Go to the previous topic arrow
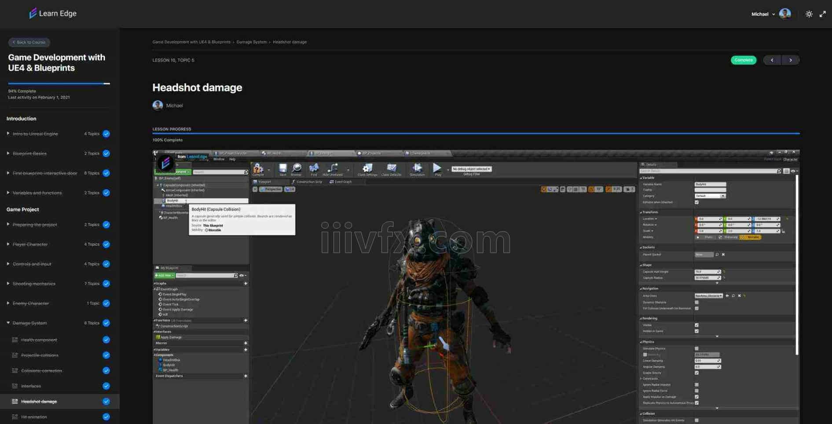Image resolution: width=832 pixels, height=424 pixels. coord(772,60)
